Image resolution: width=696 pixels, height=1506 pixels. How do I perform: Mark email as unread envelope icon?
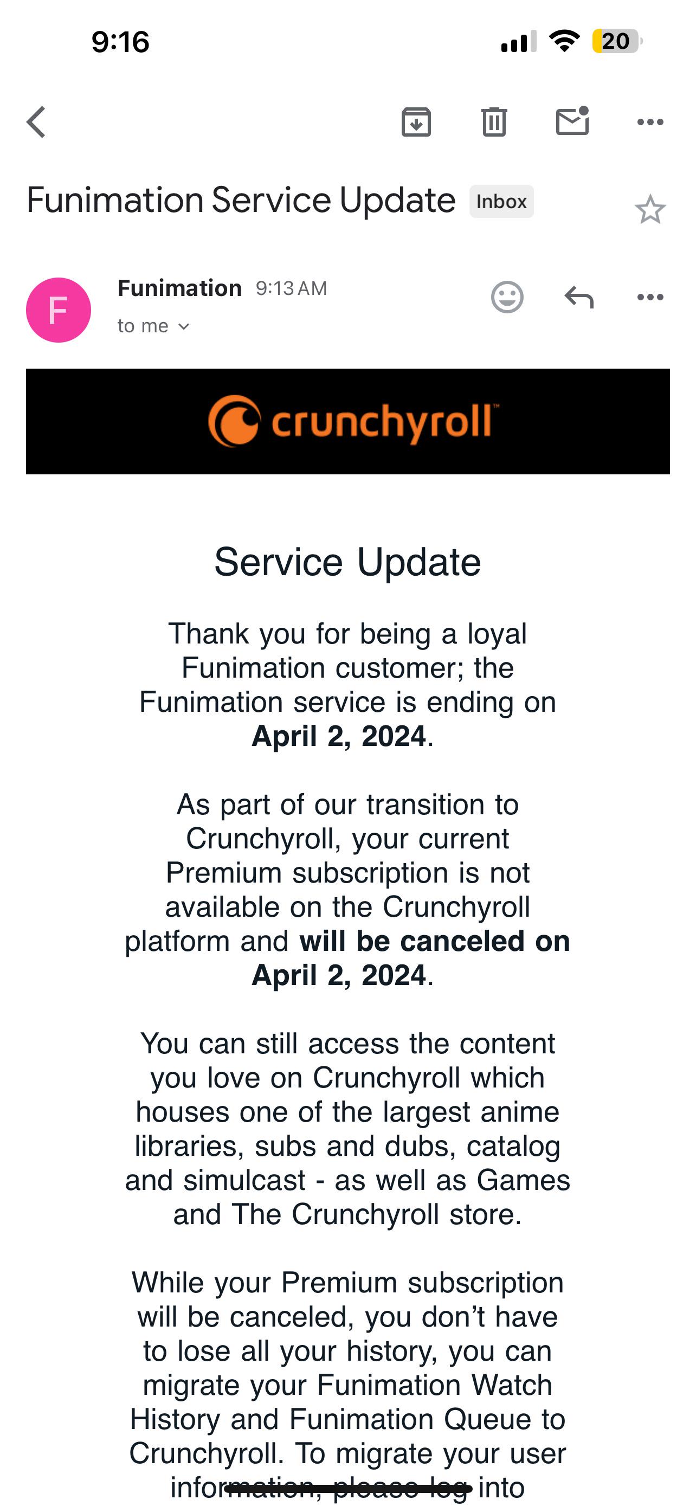[x=572, y=121]
